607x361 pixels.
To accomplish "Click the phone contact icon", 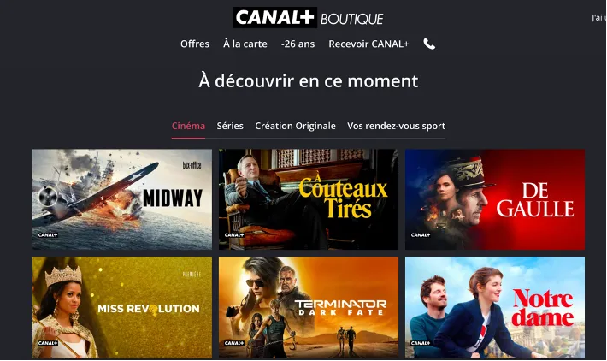I will [429, 44].
